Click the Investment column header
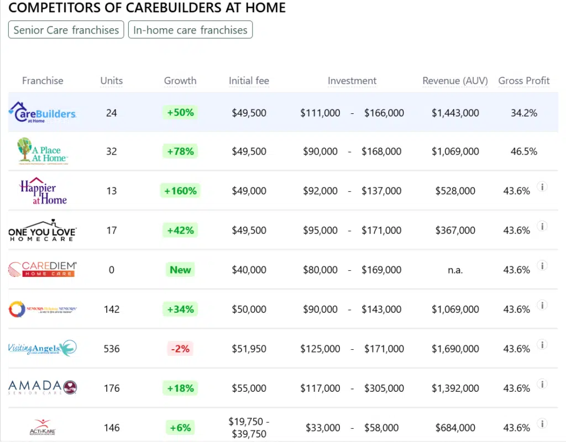This screenshot has width=566, height=442. (352, 81)
